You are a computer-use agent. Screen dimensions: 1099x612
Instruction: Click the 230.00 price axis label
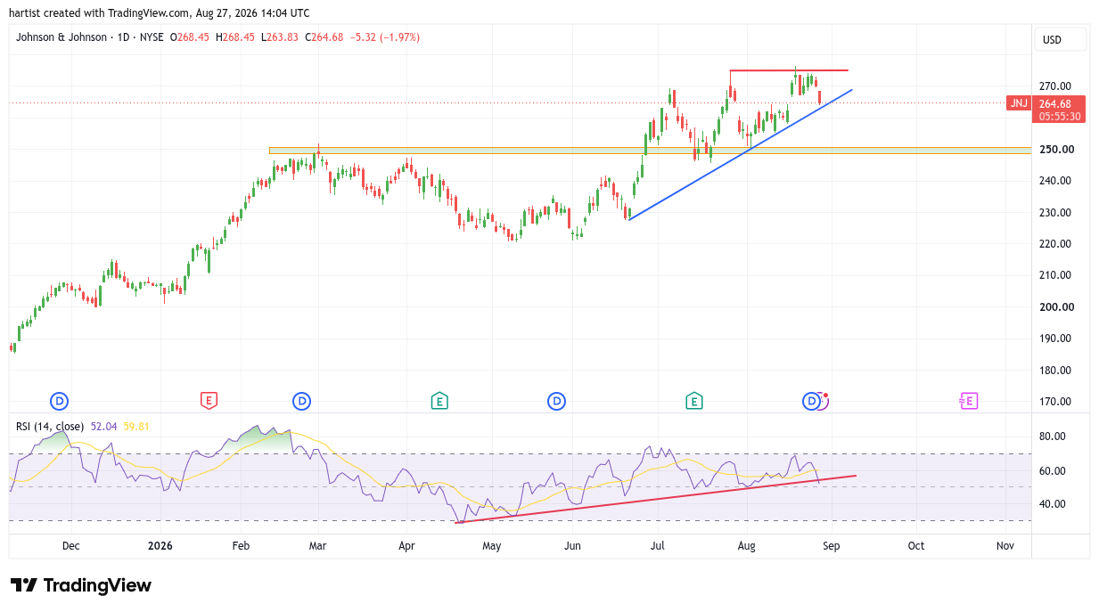click(1056, 212)
